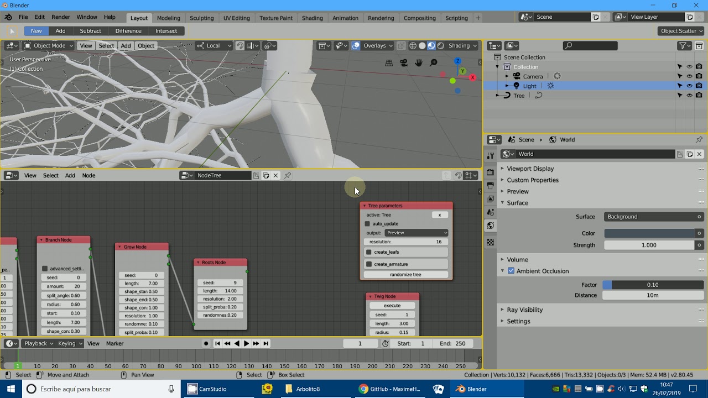Unlink the World datablock
This screenshot has width=708, height=398.
[x=699, y=154]
